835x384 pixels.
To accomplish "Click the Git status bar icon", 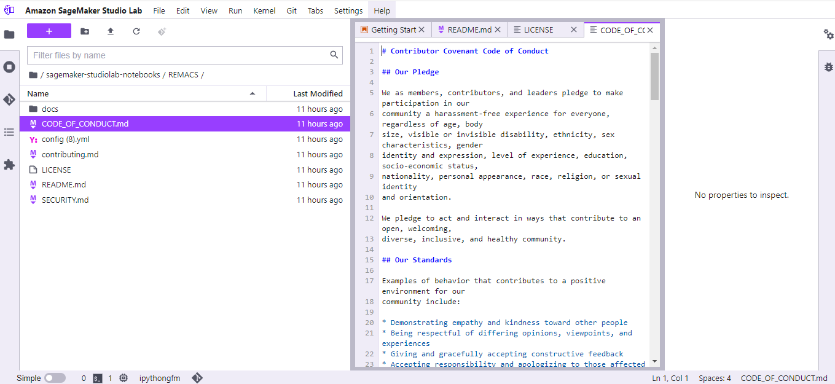I will point(197,378).
